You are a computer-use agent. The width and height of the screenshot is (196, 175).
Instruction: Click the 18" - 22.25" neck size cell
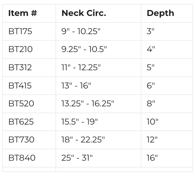pos(83,140)
